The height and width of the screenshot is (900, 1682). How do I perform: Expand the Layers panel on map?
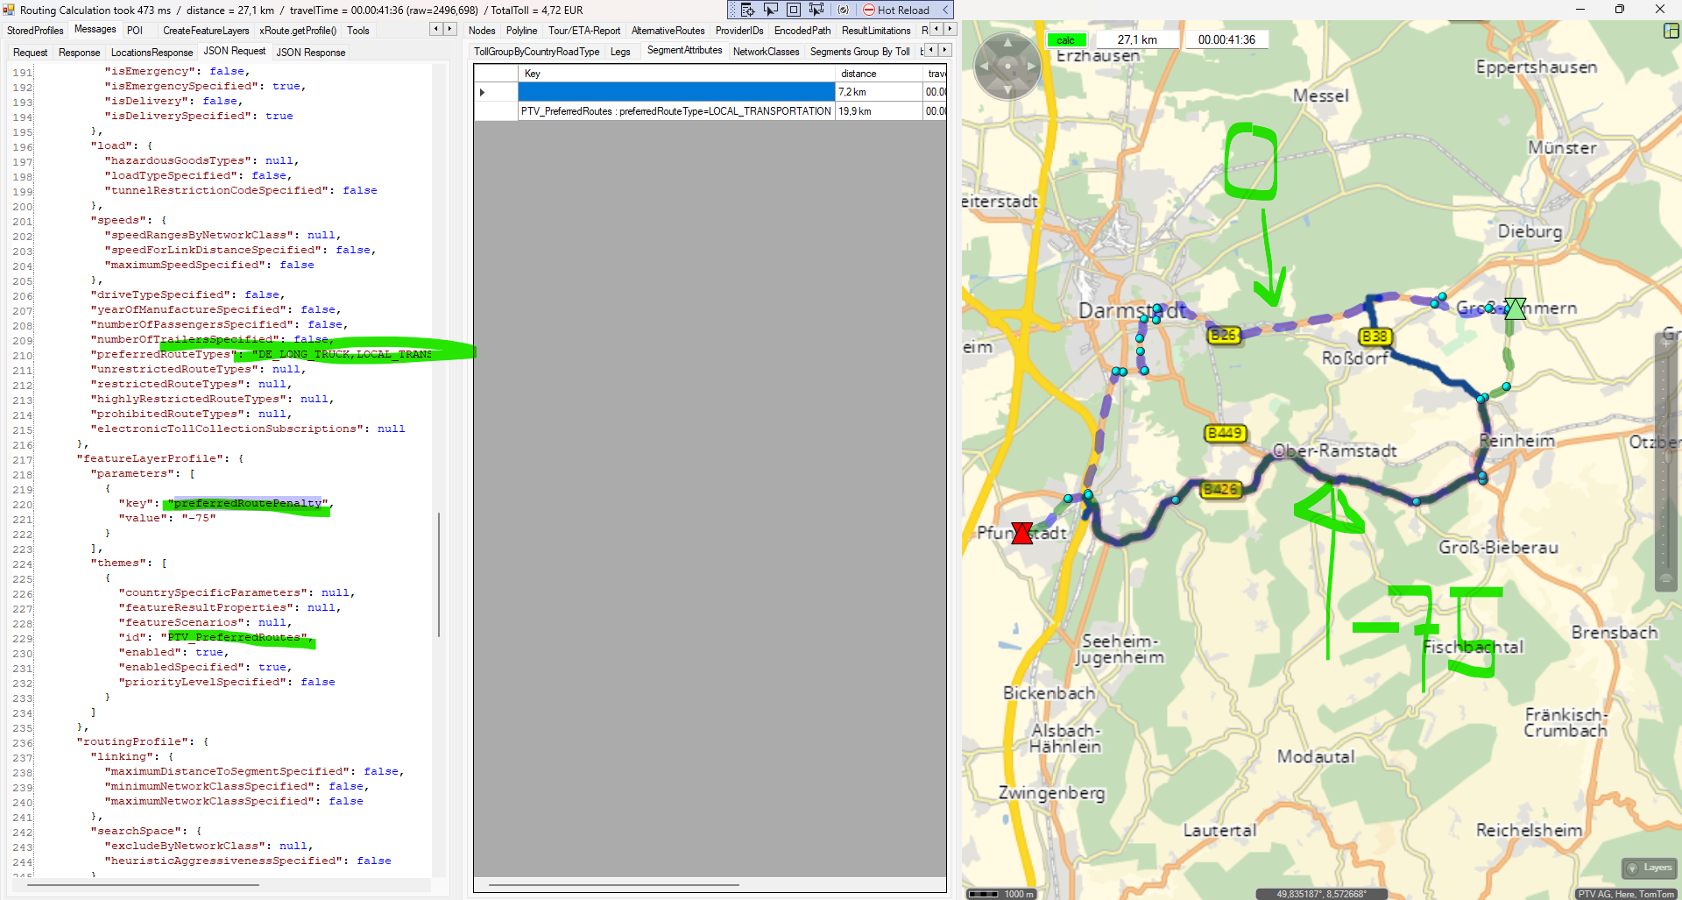click(x=1650, y=868)
